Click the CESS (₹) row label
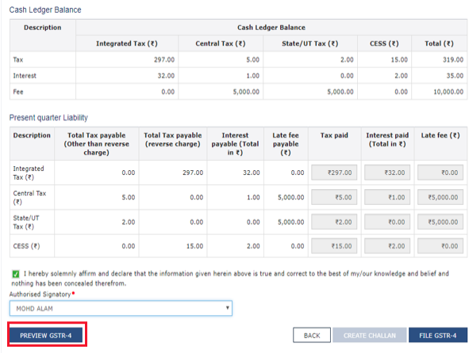 (x=26, y=246)
